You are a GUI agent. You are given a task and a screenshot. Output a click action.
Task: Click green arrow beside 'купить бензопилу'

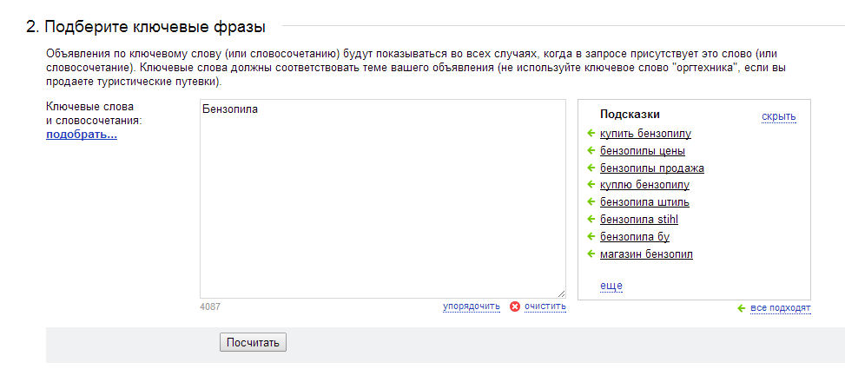tap(591, 133)
